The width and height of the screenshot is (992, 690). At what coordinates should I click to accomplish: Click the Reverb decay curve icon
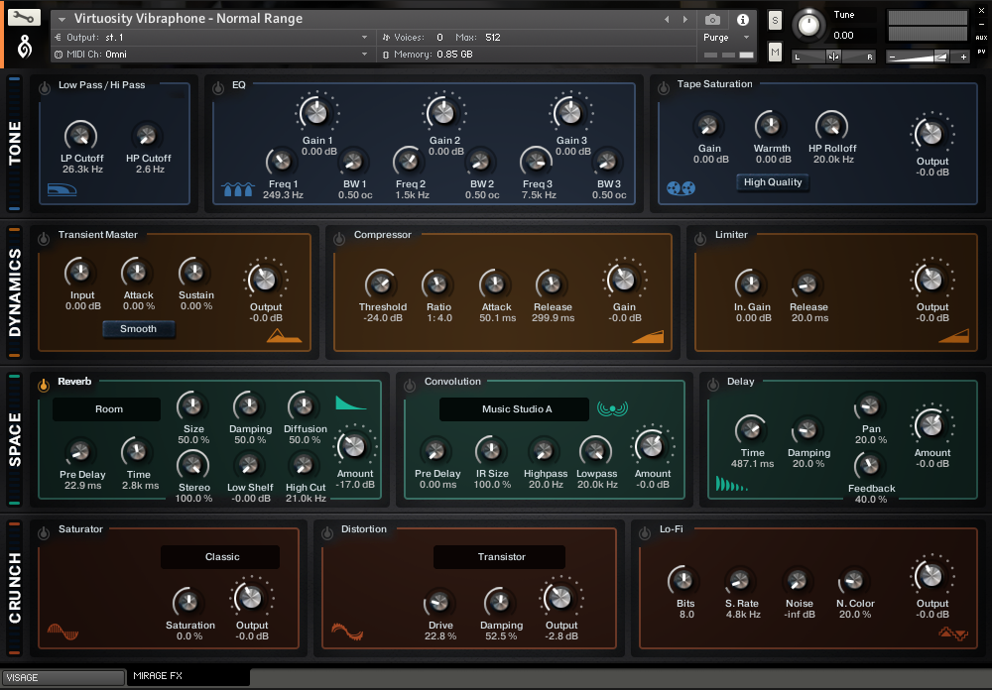pos(350,402)
